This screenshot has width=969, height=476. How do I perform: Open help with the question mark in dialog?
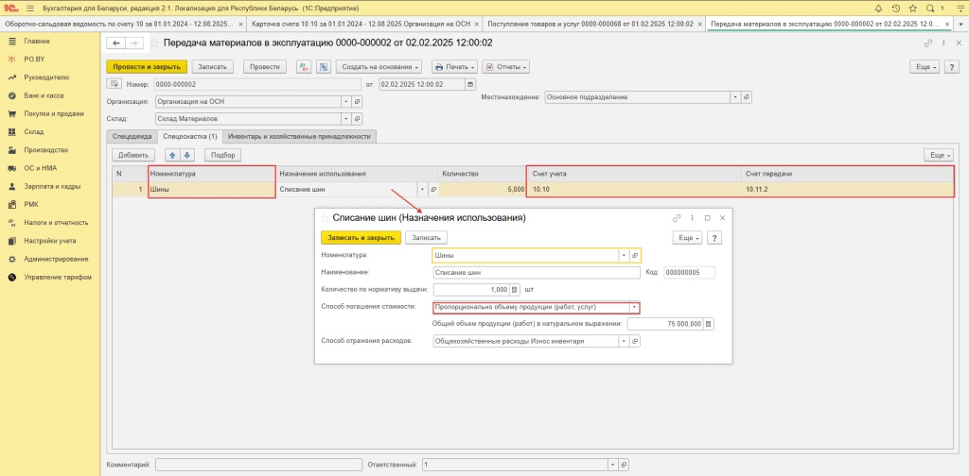(x=714, y=238)
